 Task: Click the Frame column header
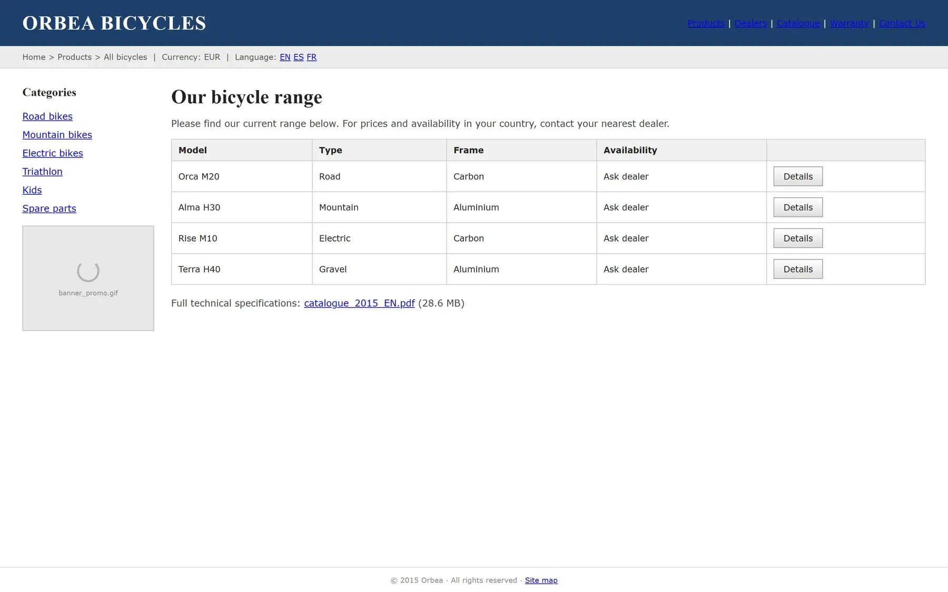click(x=521, y=150)
